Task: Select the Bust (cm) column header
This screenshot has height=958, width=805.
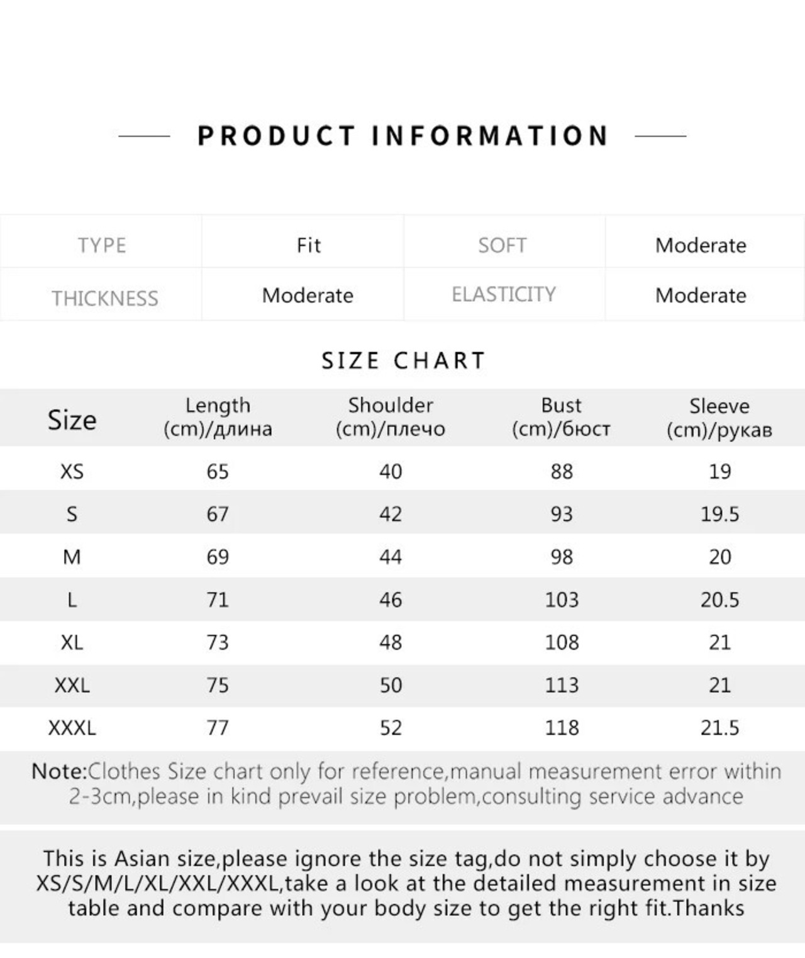Action: tap(561, 417)
